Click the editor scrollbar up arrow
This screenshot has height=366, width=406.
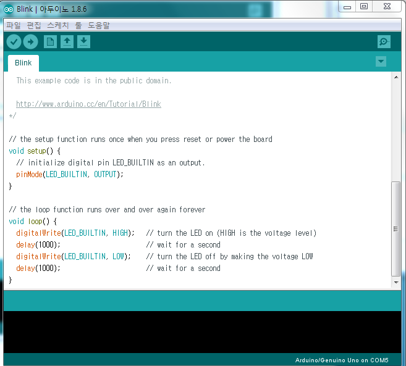(x=396, y=77)
